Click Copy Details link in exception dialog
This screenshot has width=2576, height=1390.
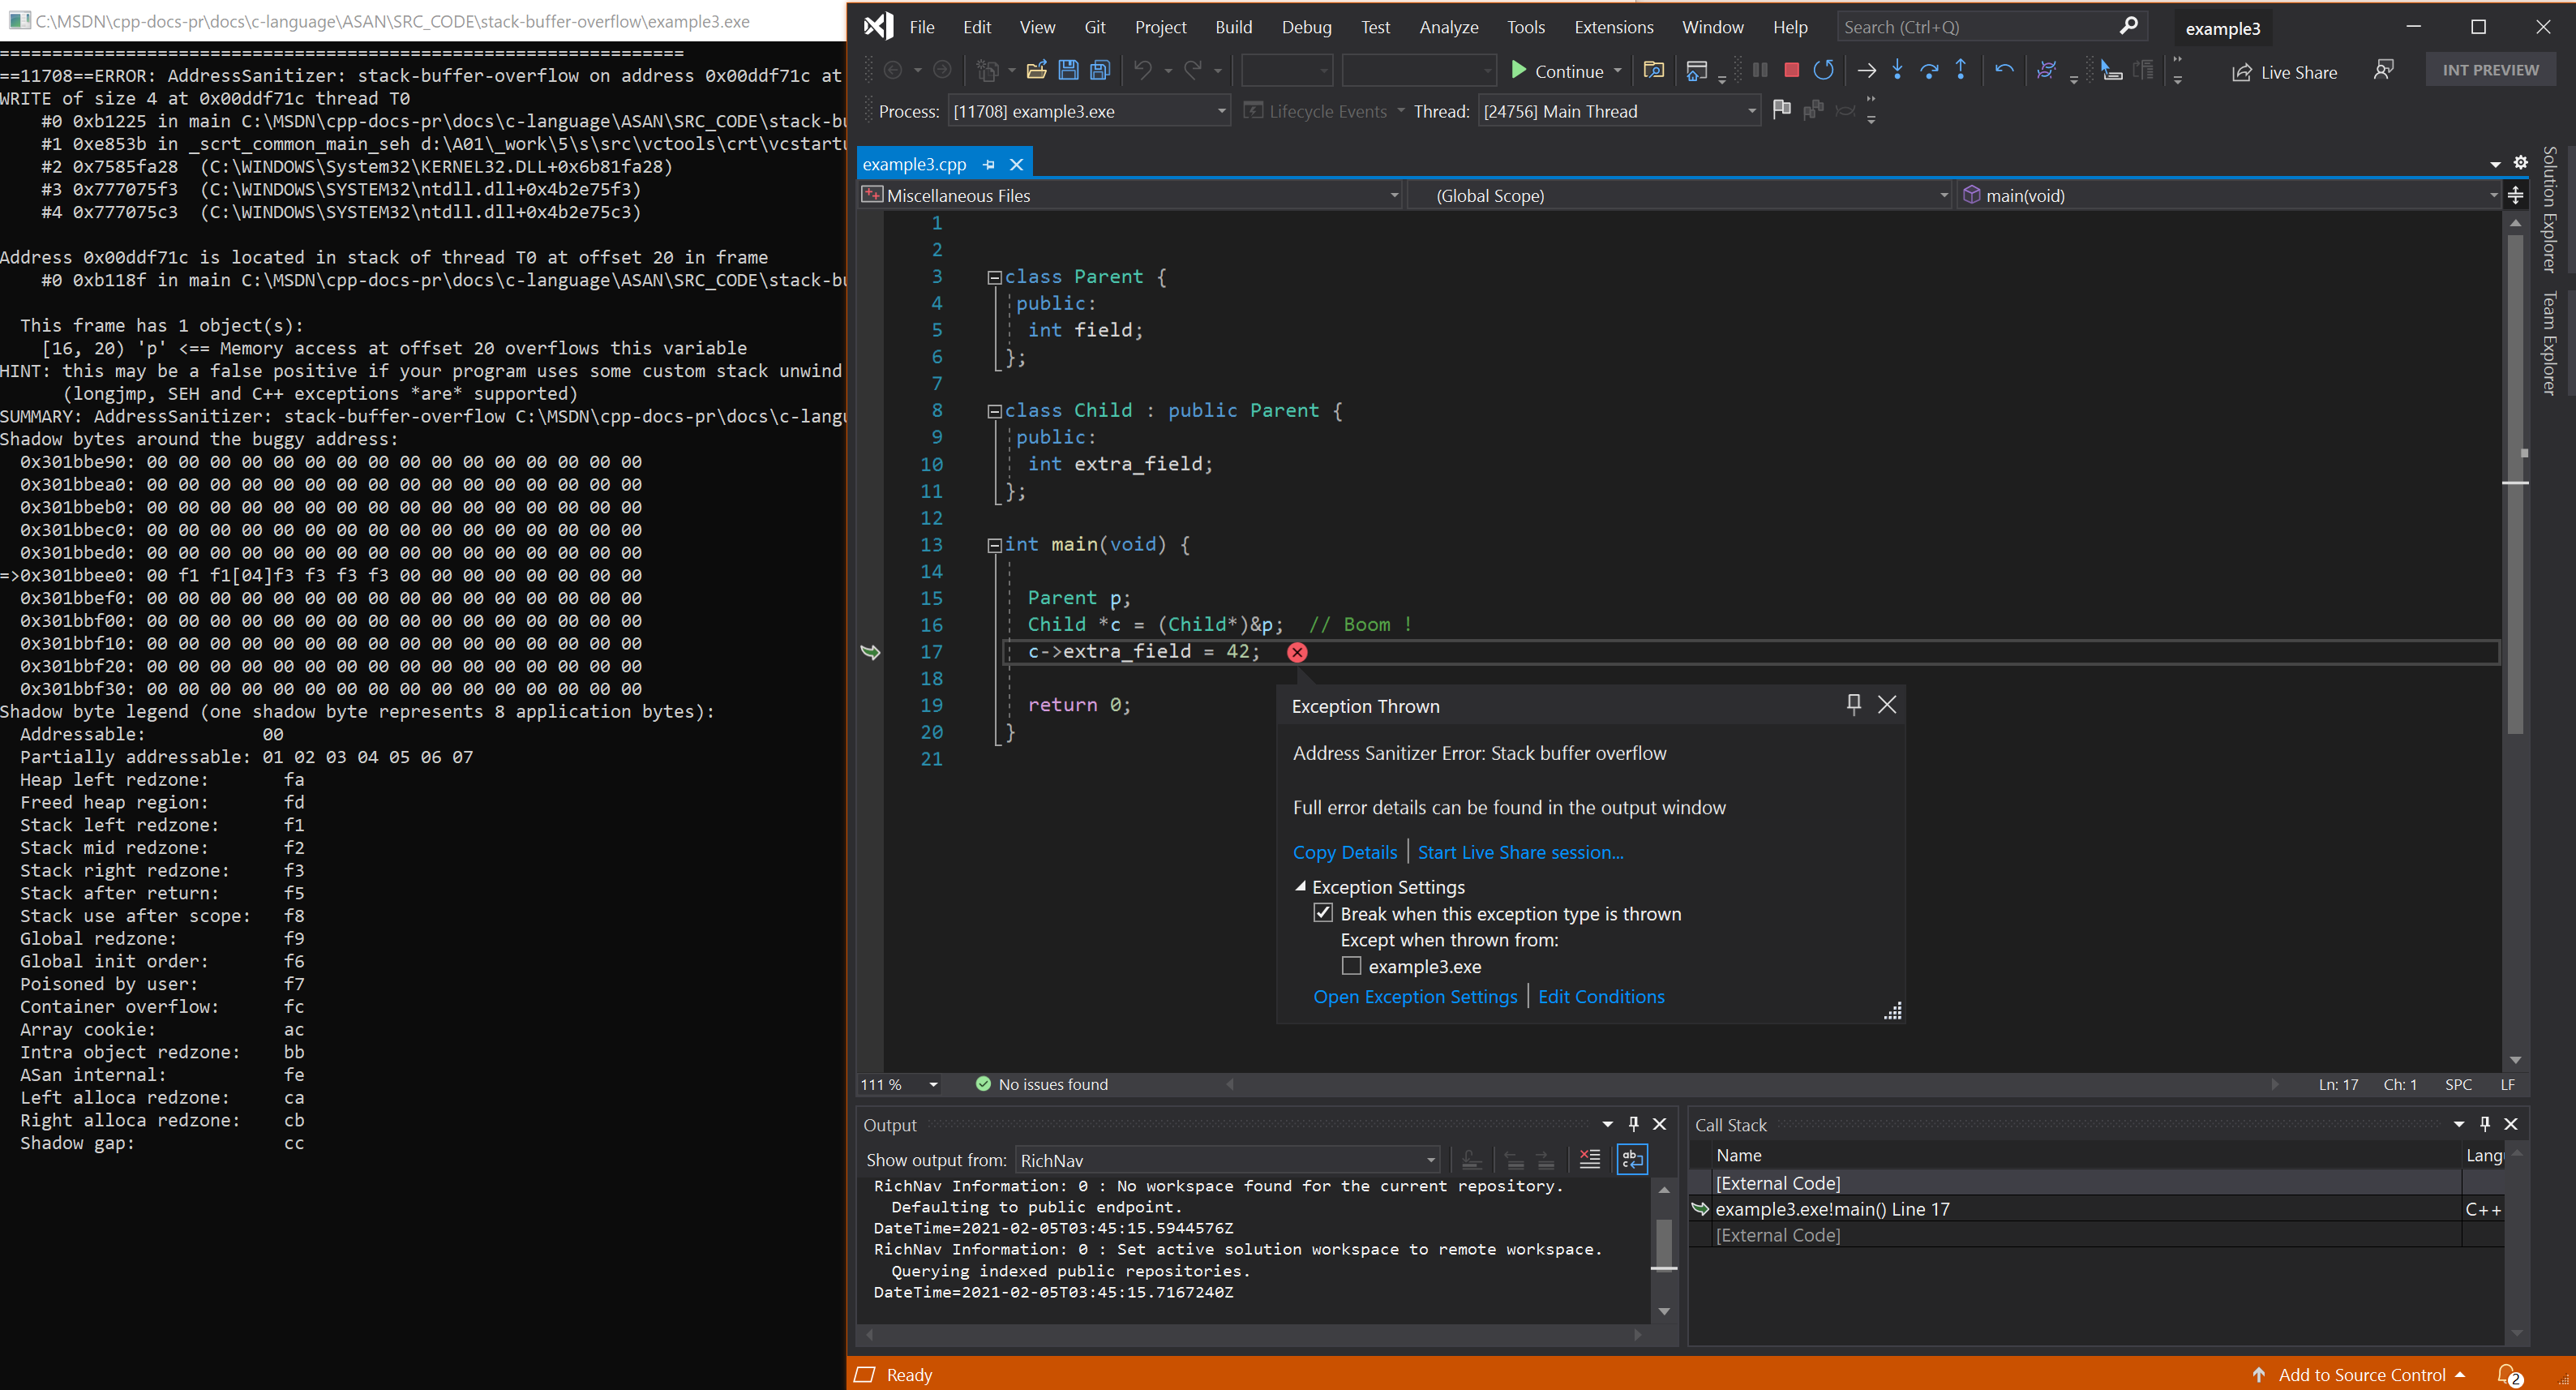point(1341,851)
